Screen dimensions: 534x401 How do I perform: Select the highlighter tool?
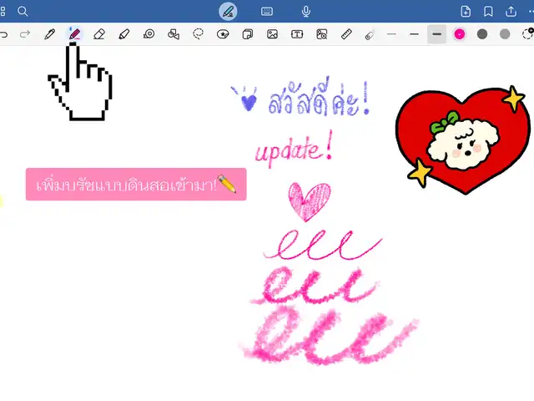[124, 34]
